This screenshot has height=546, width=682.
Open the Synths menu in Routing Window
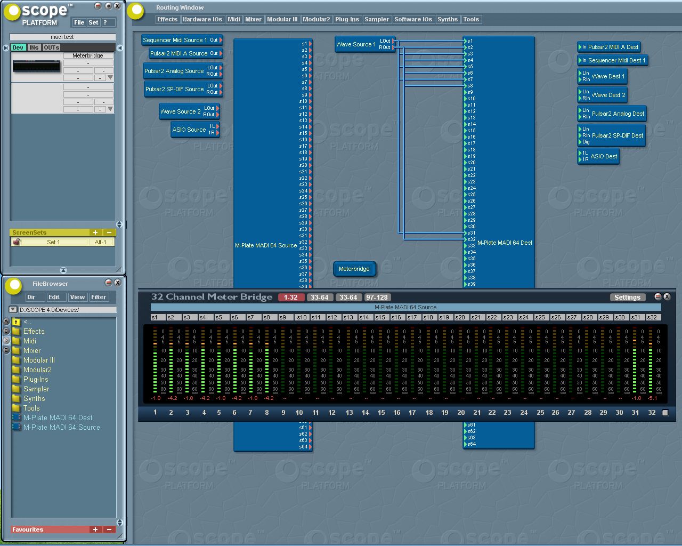point(448,19)
